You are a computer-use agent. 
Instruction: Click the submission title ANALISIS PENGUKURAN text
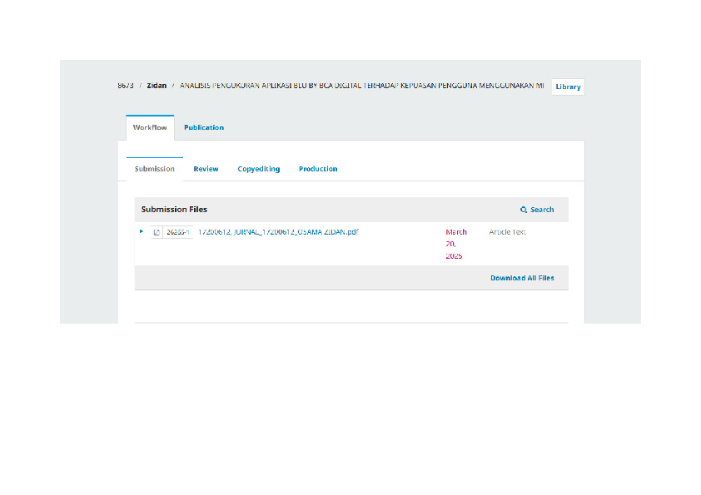[361, 86]
